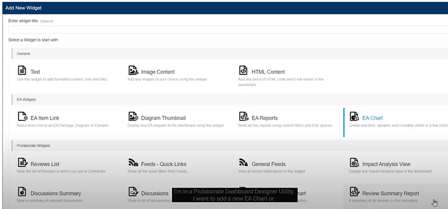Click "A summary of all reviews" description
The height and width of the screenshot is (209, 448).
pos(383,200)
